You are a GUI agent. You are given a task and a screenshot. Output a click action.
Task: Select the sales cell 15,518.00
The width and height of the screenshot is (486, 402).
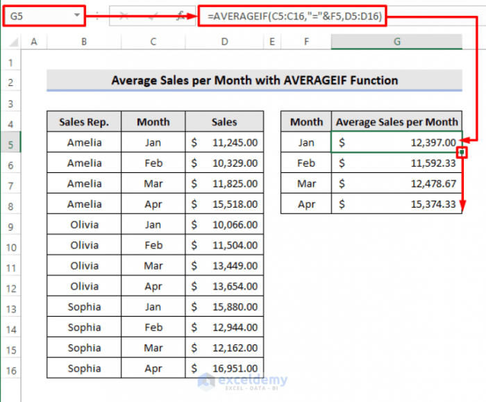click(224, 204)
